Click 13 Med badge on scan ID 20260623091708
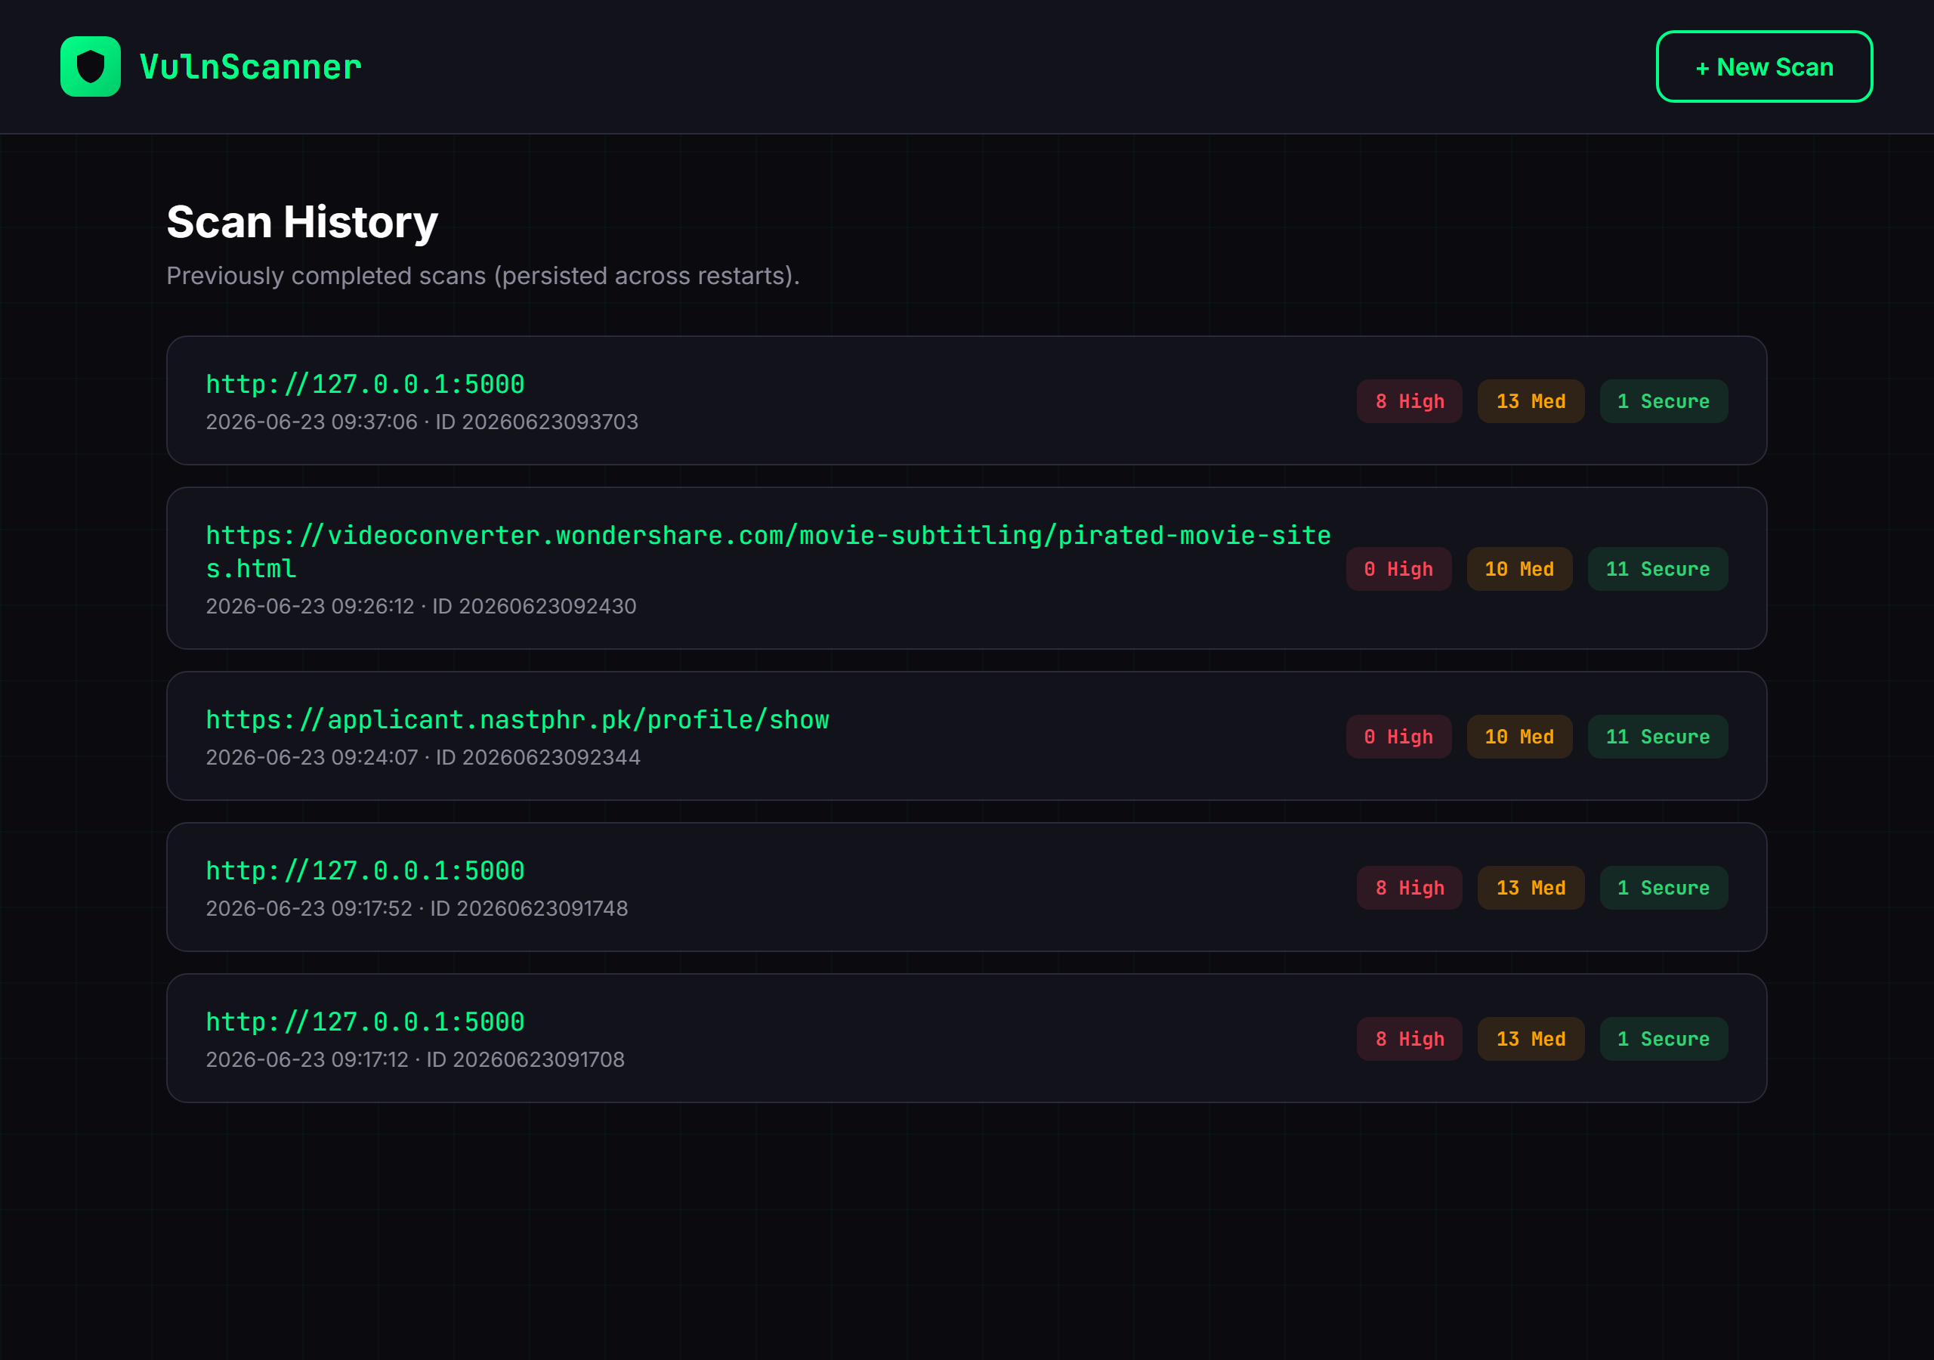Screen dimensions: 1934x1360 point(1531,1039)
